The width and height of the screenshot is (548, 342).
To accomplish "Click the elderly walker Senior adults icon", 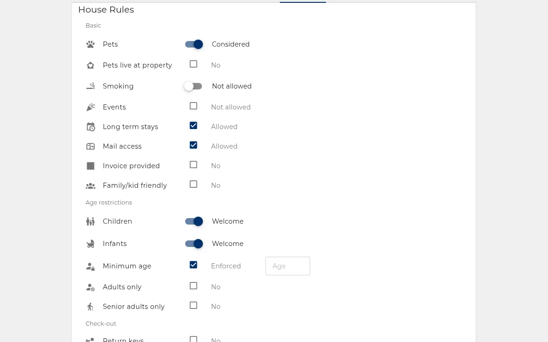I will tap(90, 307).
